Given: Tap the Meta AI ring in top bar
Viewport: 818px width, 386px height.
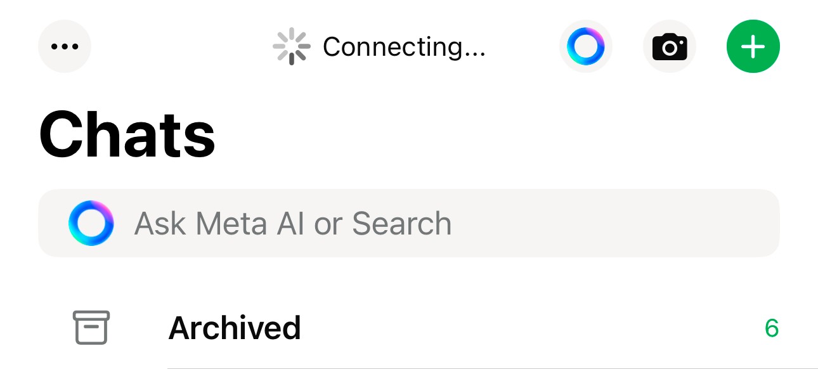Looking at the screenshot, I should [x=585, y=46].
